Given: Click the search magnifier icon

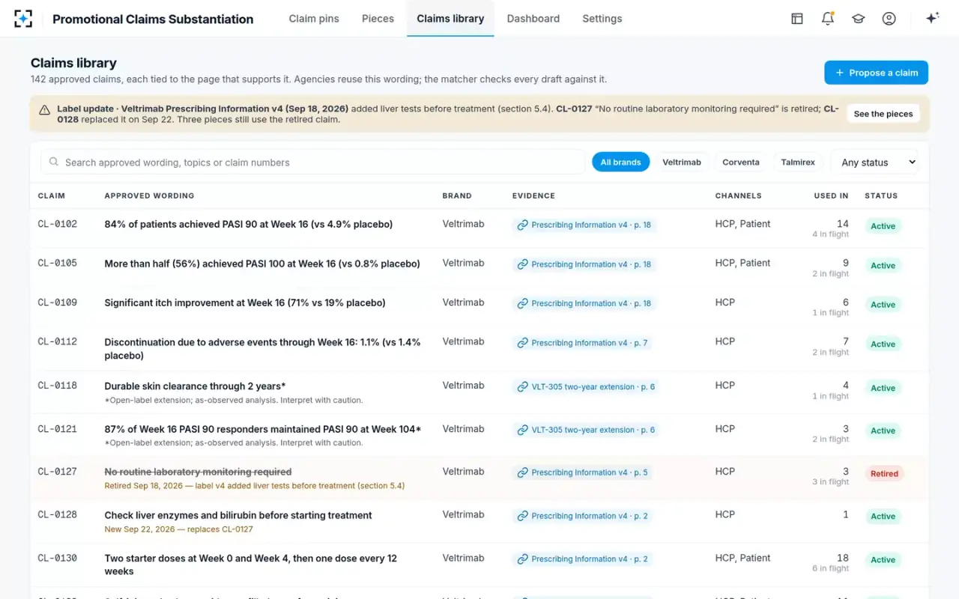Looking at the screenshot, I should click(54, 162).
